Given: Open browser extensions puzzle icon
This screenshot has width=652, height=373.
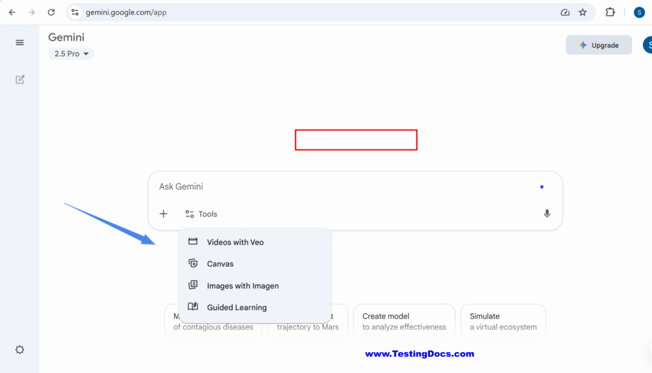Looking at the screenshot, I should pyautogui.click(x=610, y=12).
